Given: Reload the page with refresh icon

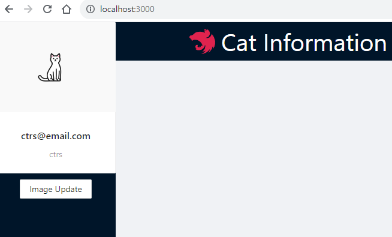Looking at the screenshot, I should (x=47, y=9).
